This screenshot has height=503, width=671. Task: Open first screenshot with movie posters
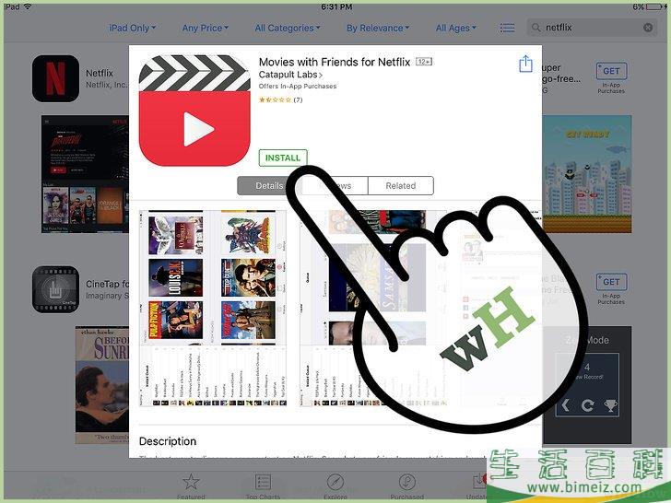pyautogui.click(x=213, y=308)
